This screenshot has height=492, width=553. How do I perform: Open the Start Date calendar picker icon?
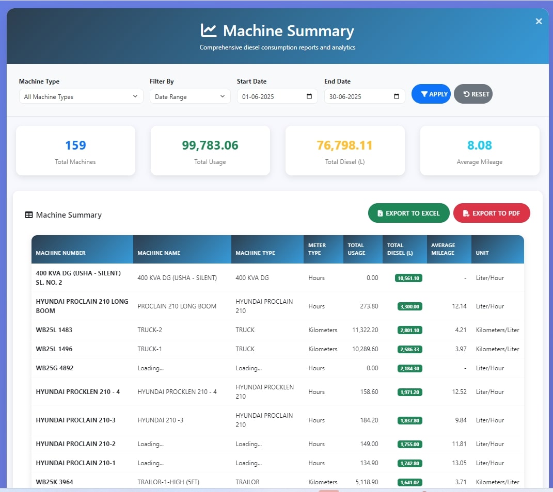(x=309, y=96)
